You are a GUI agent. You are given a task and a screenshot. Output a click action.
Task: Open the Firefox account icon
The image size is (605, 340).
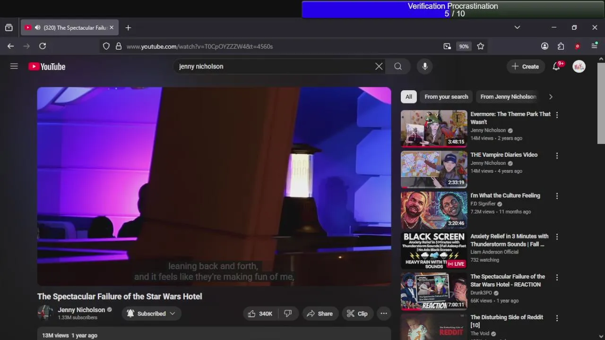click(x=544, y=46)
